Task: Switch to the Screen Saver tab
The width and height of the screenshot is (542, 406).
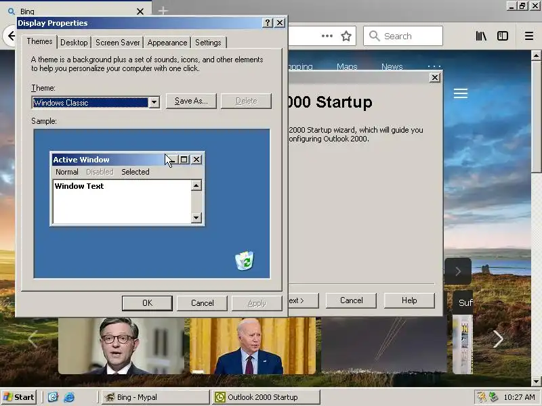Action: pyautogui.click(x=117, y=43)
